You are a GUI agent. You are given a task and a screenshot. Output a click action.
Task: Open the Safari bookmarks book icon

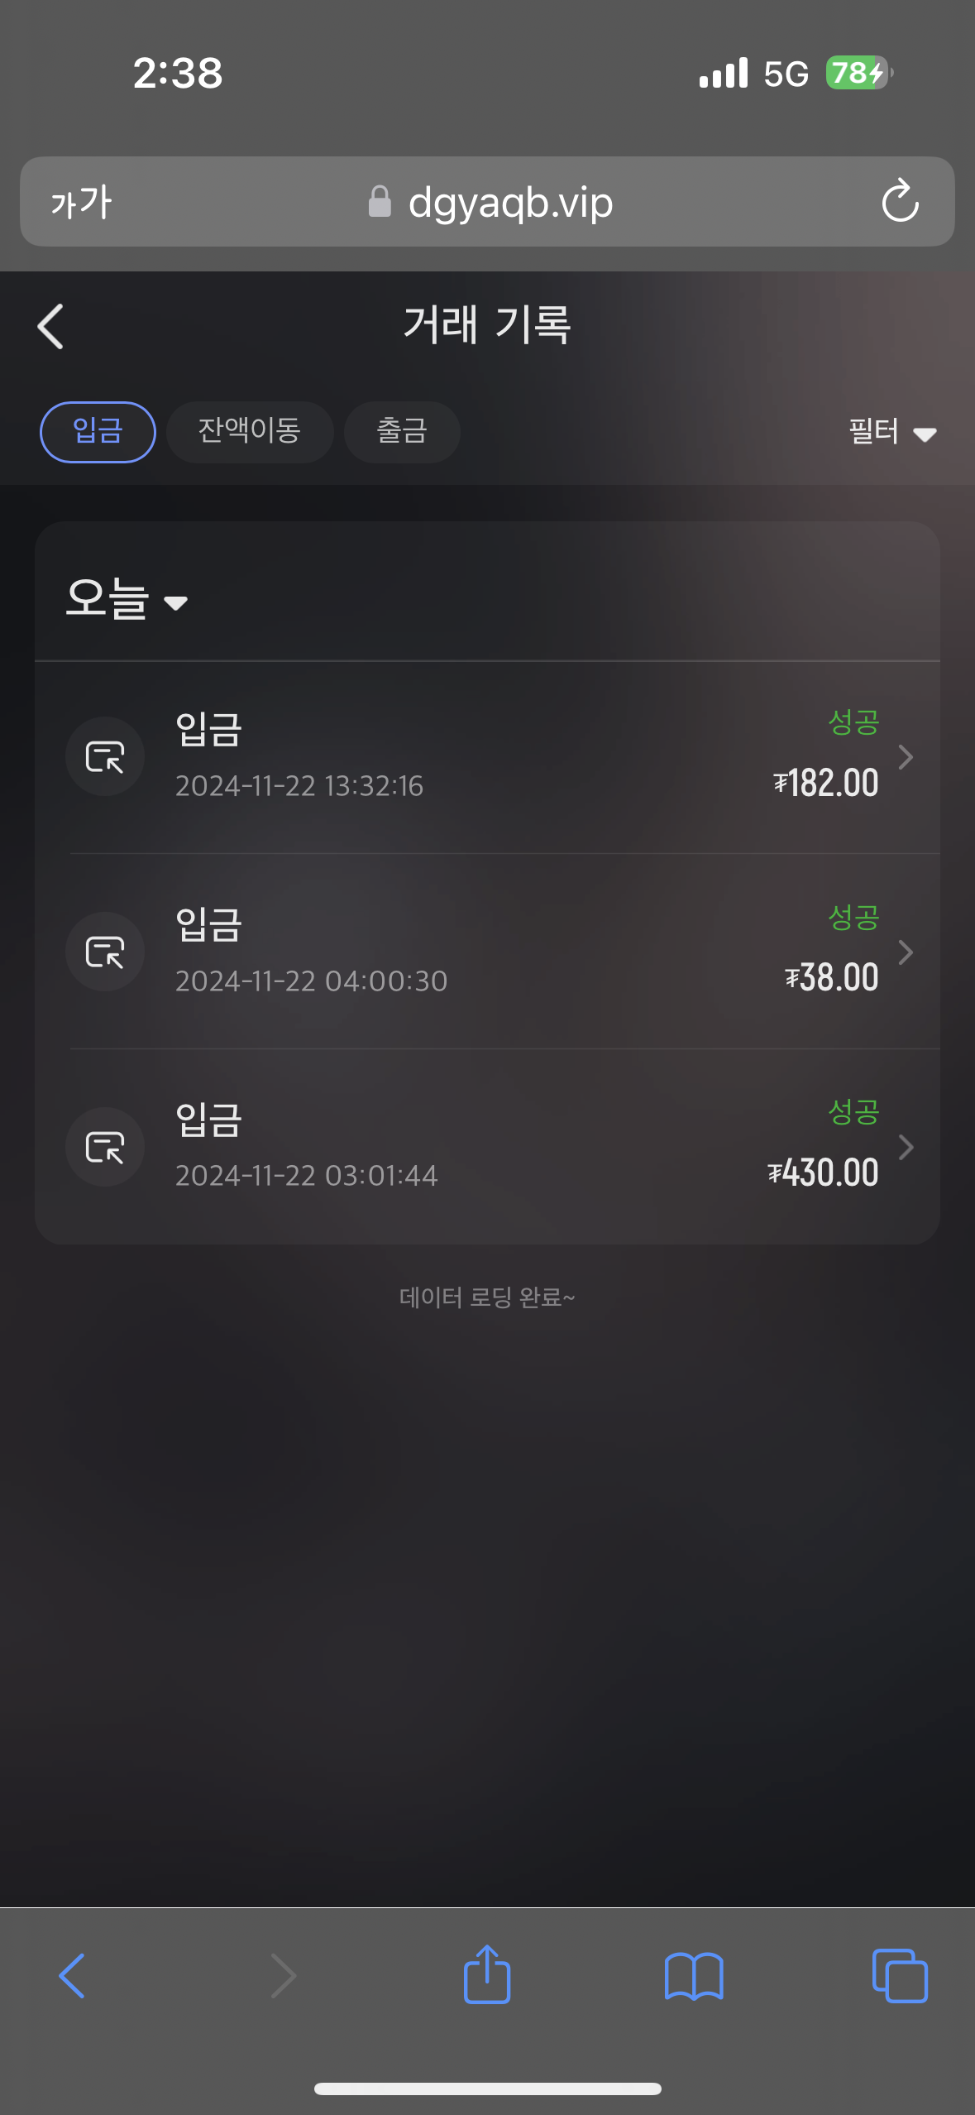click(x=694, y=1976)
